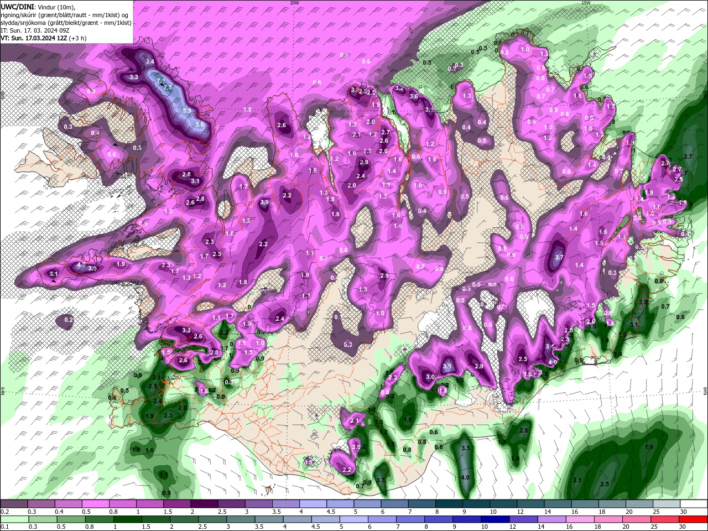Viewport: 708px width, 531px height.
Task: Click the UWC/DINI title text
Action: tap(17, 6)
